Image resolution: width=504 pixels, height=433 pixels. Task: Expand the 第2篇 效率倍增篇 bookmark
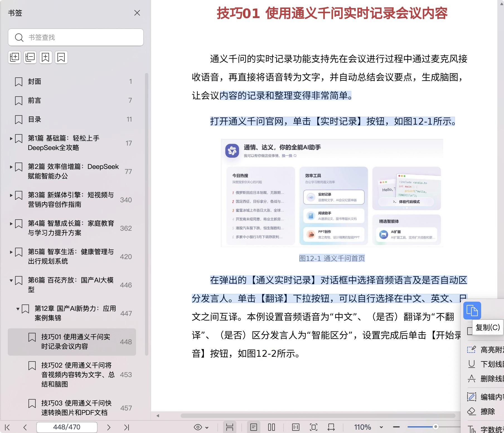point(11,167)
